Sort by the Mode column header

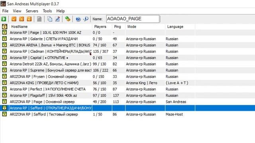145,27
